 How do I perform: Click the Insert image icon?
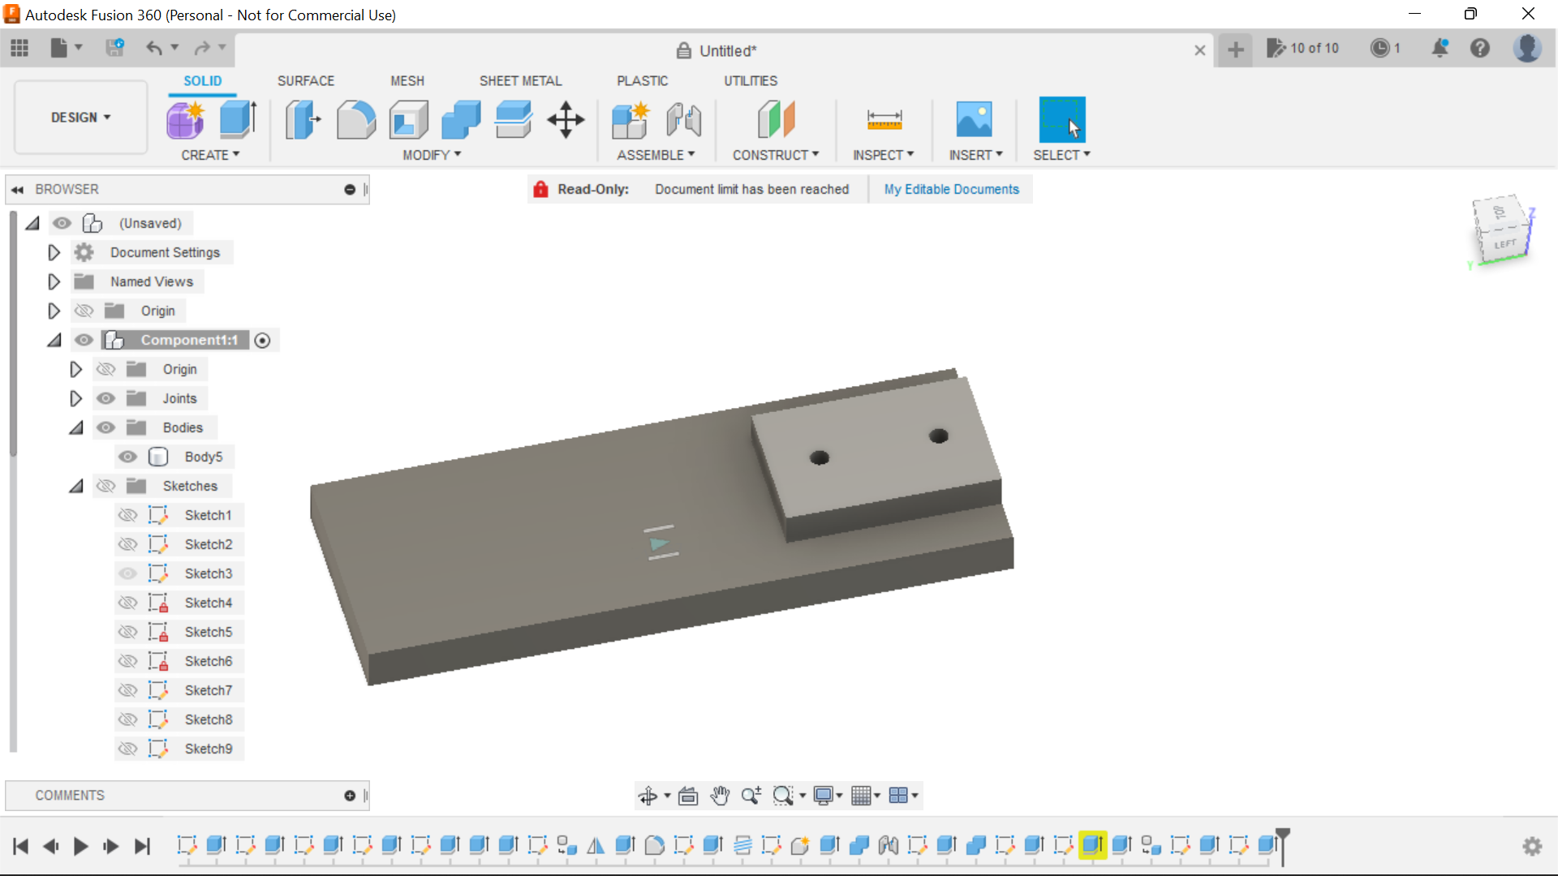pyautogui.click(x=974, y=120)
